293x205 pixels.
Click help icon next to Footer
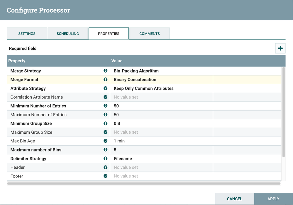tap(105, 176)
